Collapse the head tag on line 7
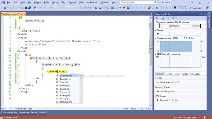The height and width of the screenshot is (119, 212). pos(18,38)
